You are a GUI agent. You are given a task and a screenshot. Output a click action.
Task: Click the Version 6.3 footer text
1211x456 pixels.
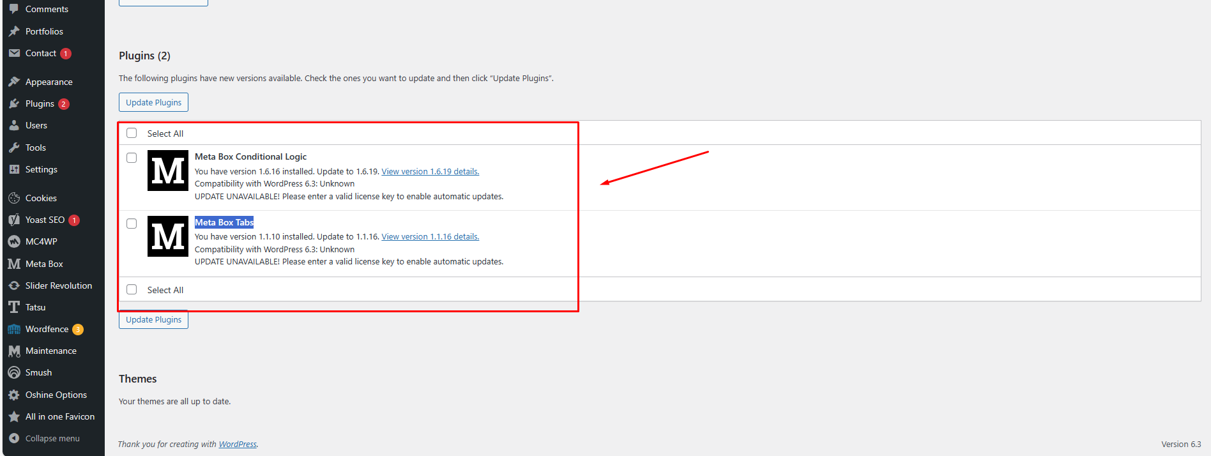[1181, 444]
